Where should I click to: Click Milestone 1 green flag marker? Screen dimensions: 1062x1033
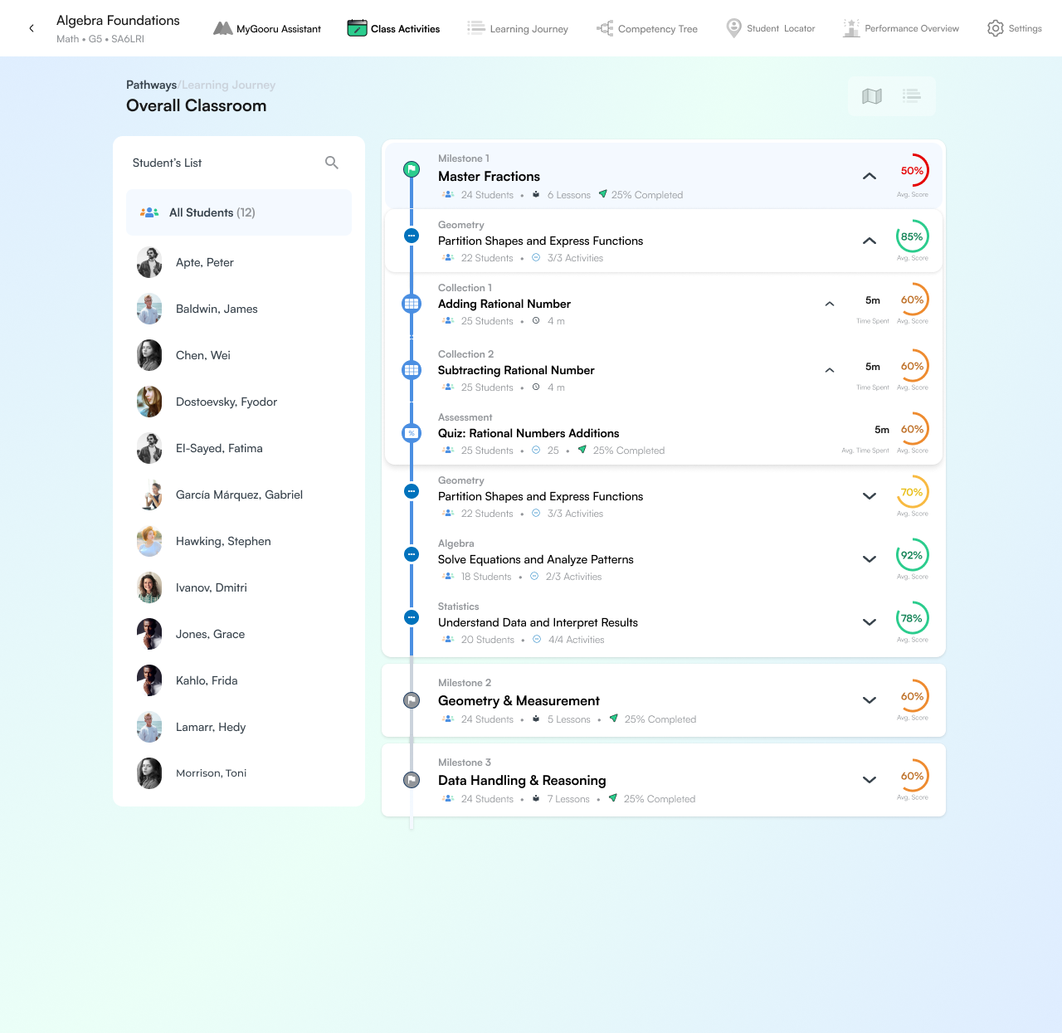tap(412, 169)
